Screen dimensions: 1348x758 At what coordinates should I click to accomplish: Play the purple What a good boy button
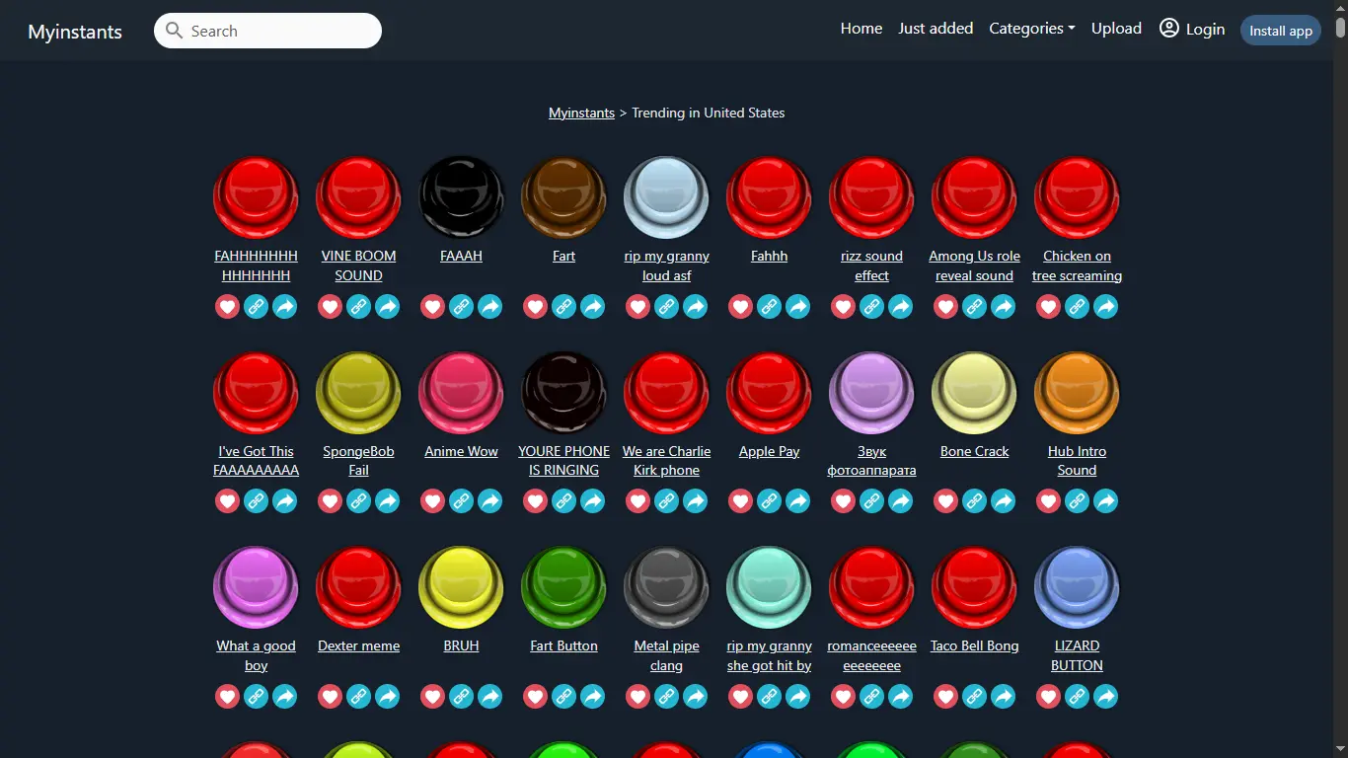[256, 587]
